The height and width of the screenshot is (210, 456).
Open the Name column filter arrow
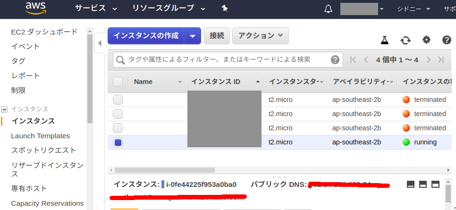pyautogui.click(x=180, y=82)
